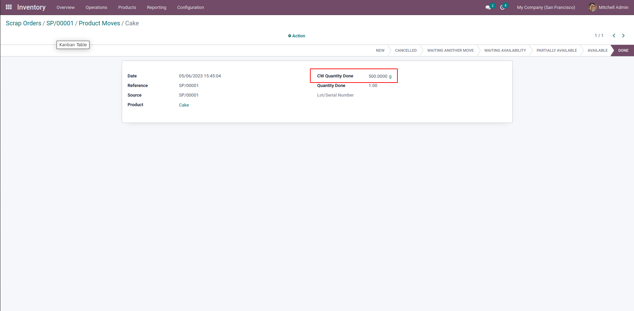Open the Overview menu
This screenshot has width=634, height=311.
(65, 8)
